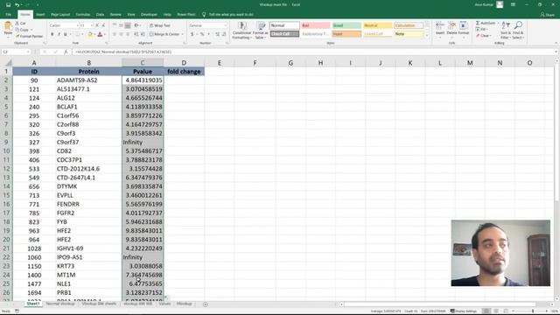Click the Find & Select magnifier
Screen dimensions: 560x315
pyautogui.click(x=518, y=25)
